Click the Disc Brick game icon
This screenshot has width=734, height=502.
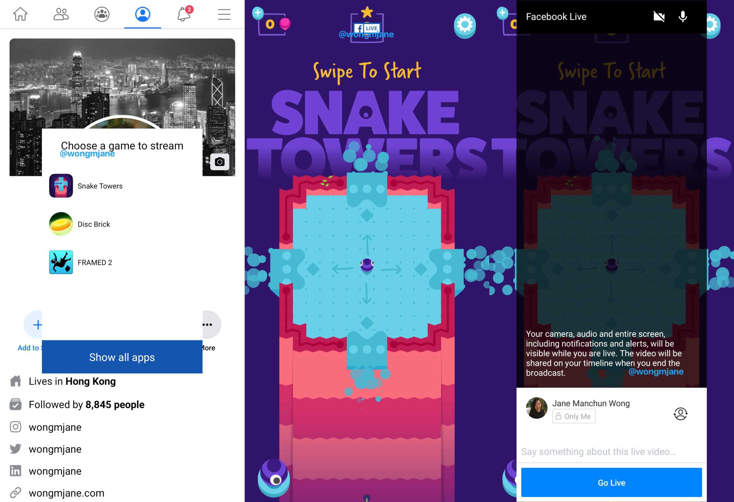(x=61, y=223)
